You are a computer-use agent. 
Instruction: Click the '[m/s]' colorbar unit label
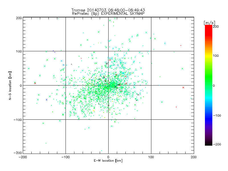pos(209,23)
